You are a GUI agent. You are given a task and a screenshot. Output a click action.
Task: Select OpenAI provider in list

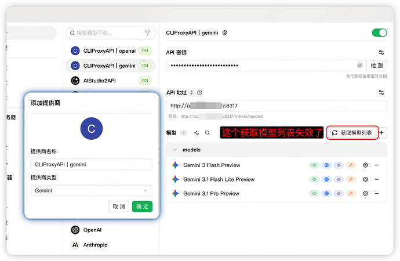point(111,230)
